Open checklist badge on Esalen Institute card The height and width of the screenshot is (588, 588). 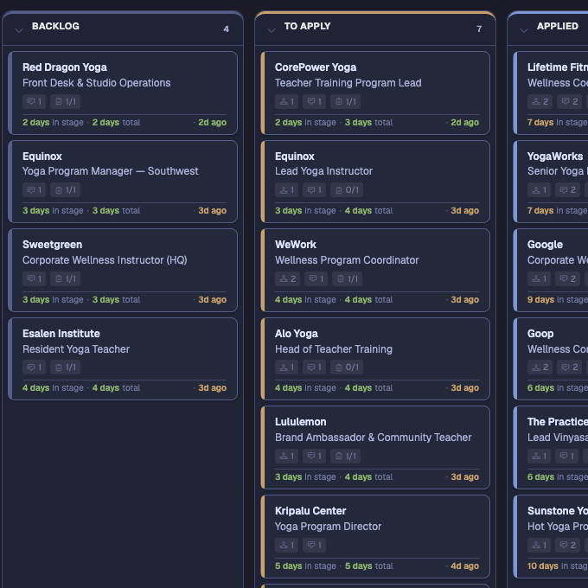(x=65, y=367)
